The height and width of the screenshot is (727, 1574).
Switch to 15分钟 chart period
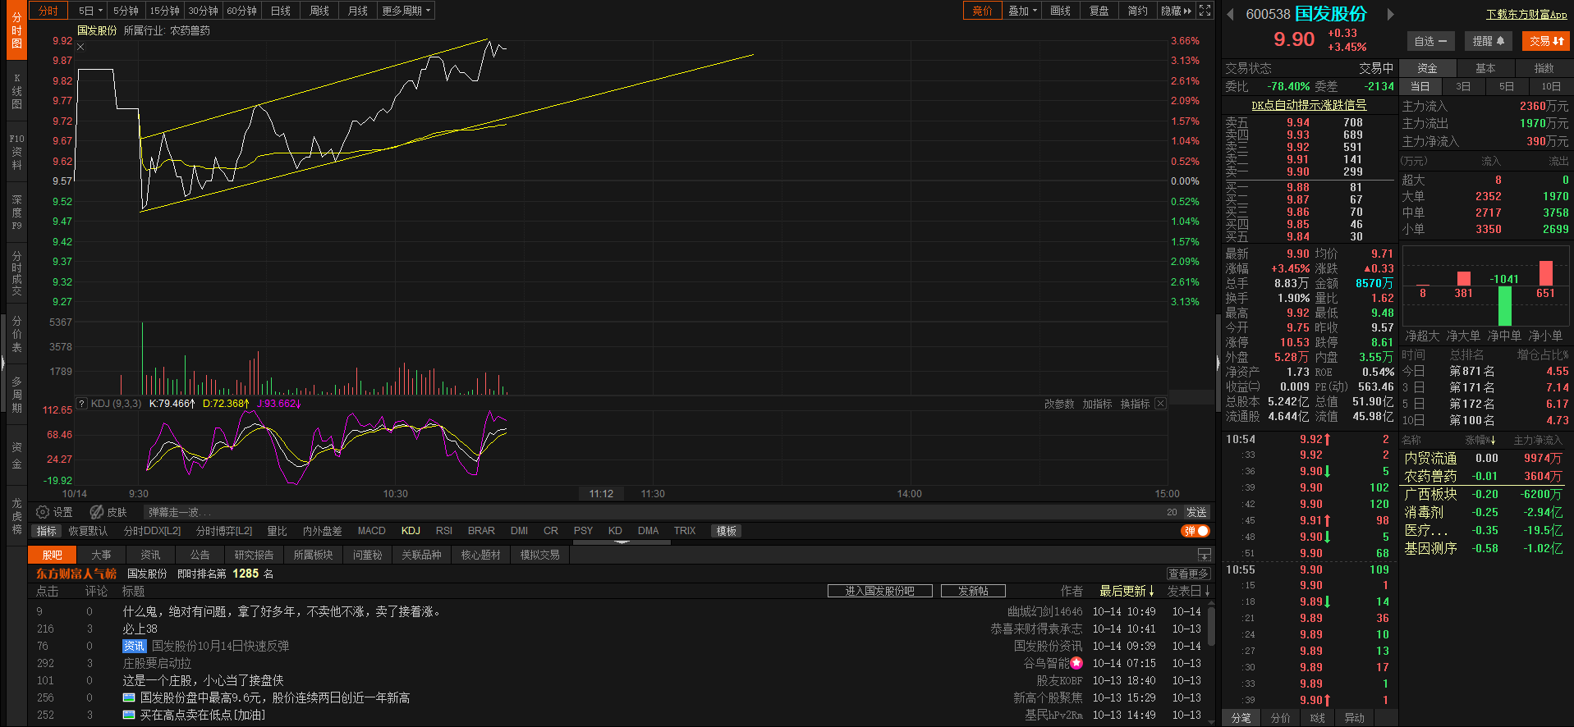pyautogui.click(x=164, y=11)
